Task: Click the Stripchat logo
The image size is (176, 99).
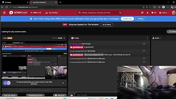Action: tap(18, 13)
